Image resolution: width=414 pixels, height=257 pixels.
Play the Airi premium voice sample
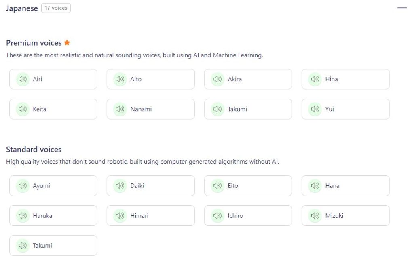click(23, 79)
